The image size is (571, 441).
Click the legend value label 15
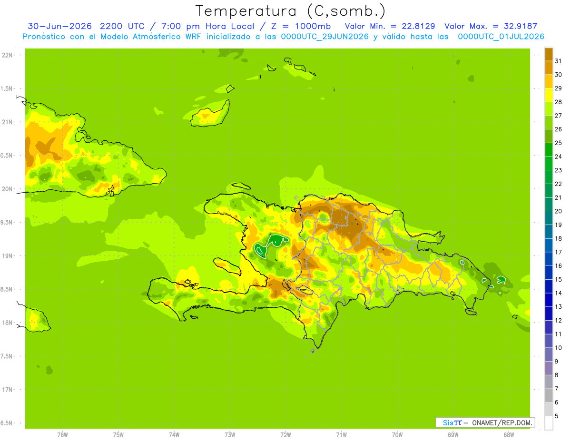[x=559, y=280]
